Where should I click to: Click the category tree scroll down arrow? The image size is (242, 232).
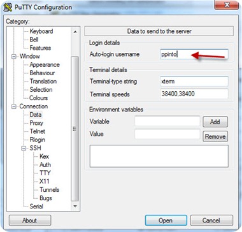pos(75,206)
